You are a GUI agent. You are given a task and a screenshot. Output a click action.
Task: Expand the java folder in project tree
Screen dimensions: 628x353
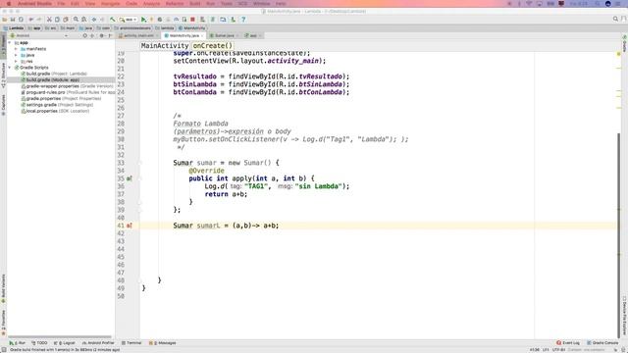click(x=16, y=55)
